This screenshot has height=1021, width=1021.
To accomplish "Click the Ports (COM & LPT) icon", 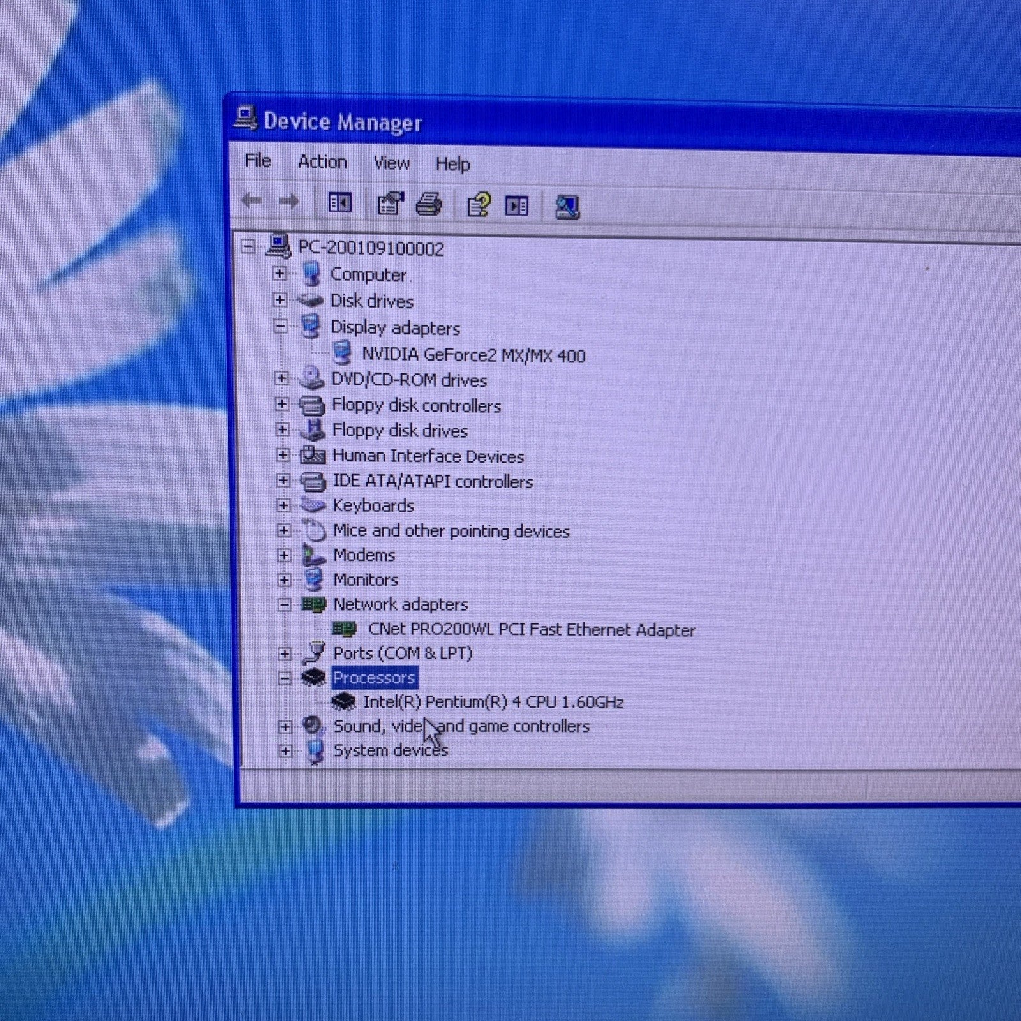I will pos(314,653).
